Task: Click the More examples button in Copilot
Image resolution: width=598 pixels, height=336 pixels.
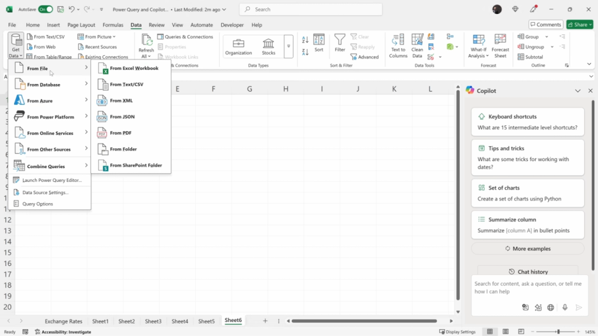Action: tap(527, 249)
